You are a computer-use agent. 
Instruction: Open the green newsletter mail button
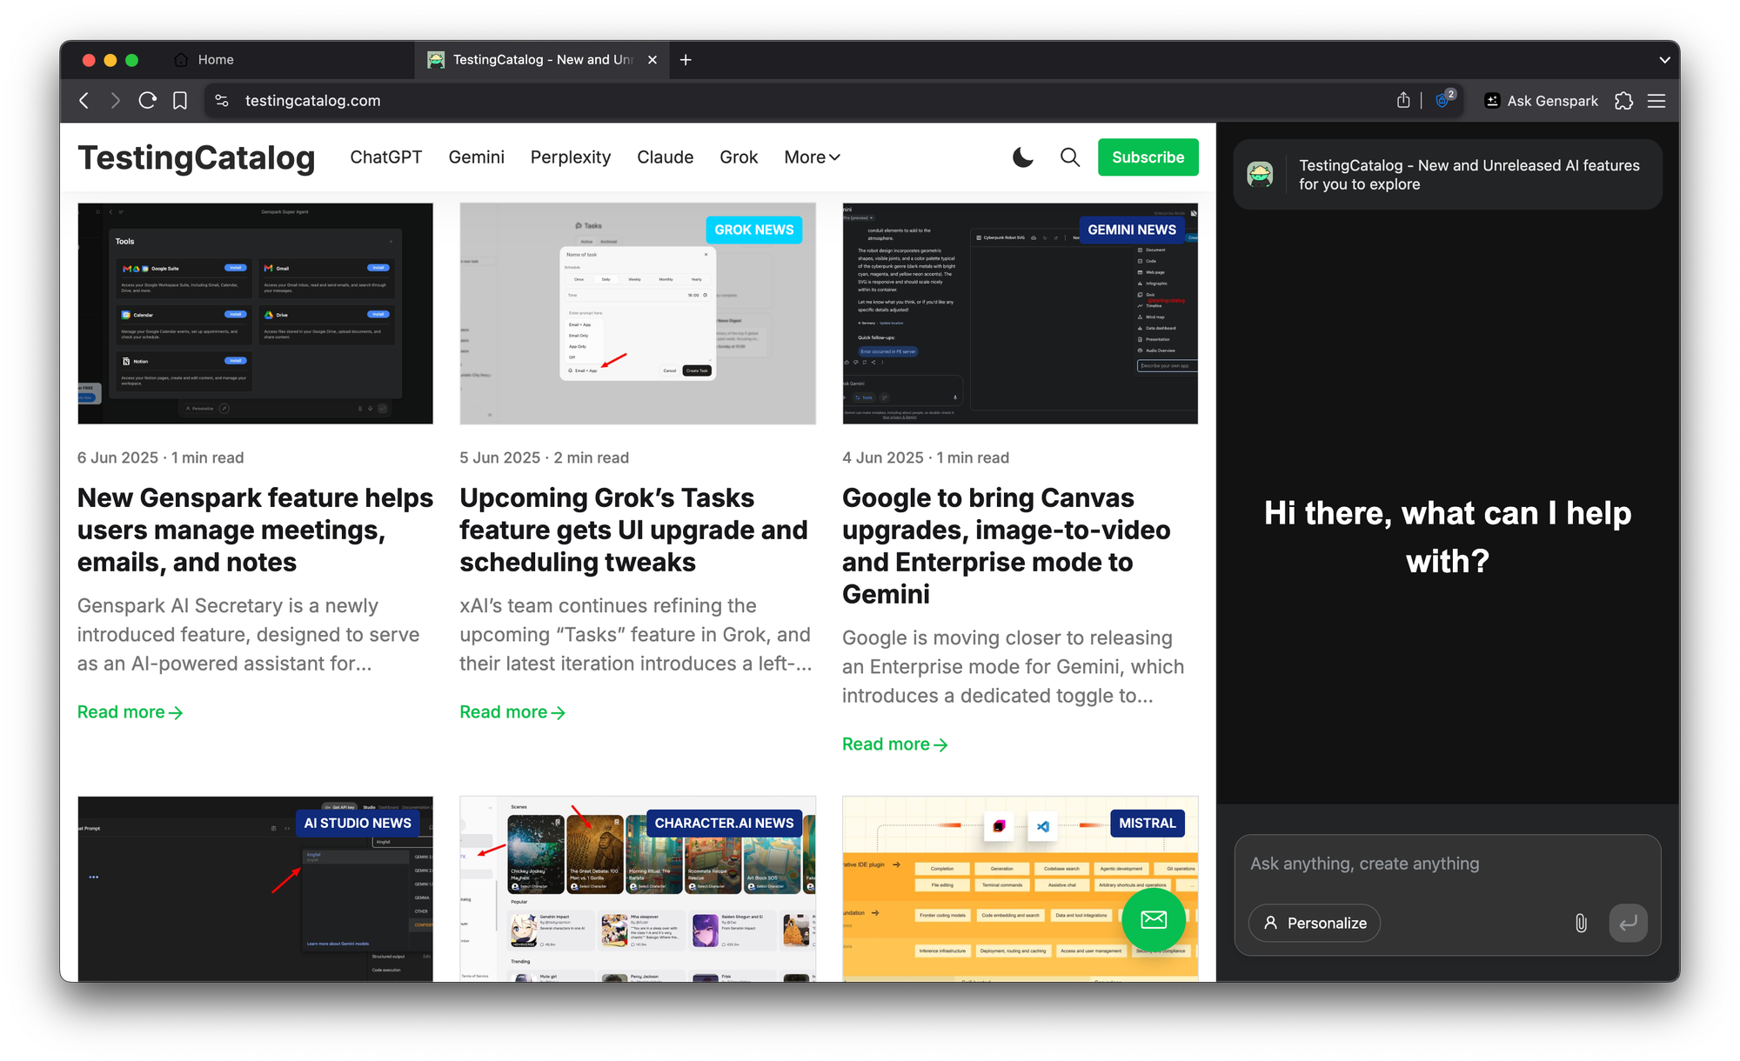coord(1154,920)
